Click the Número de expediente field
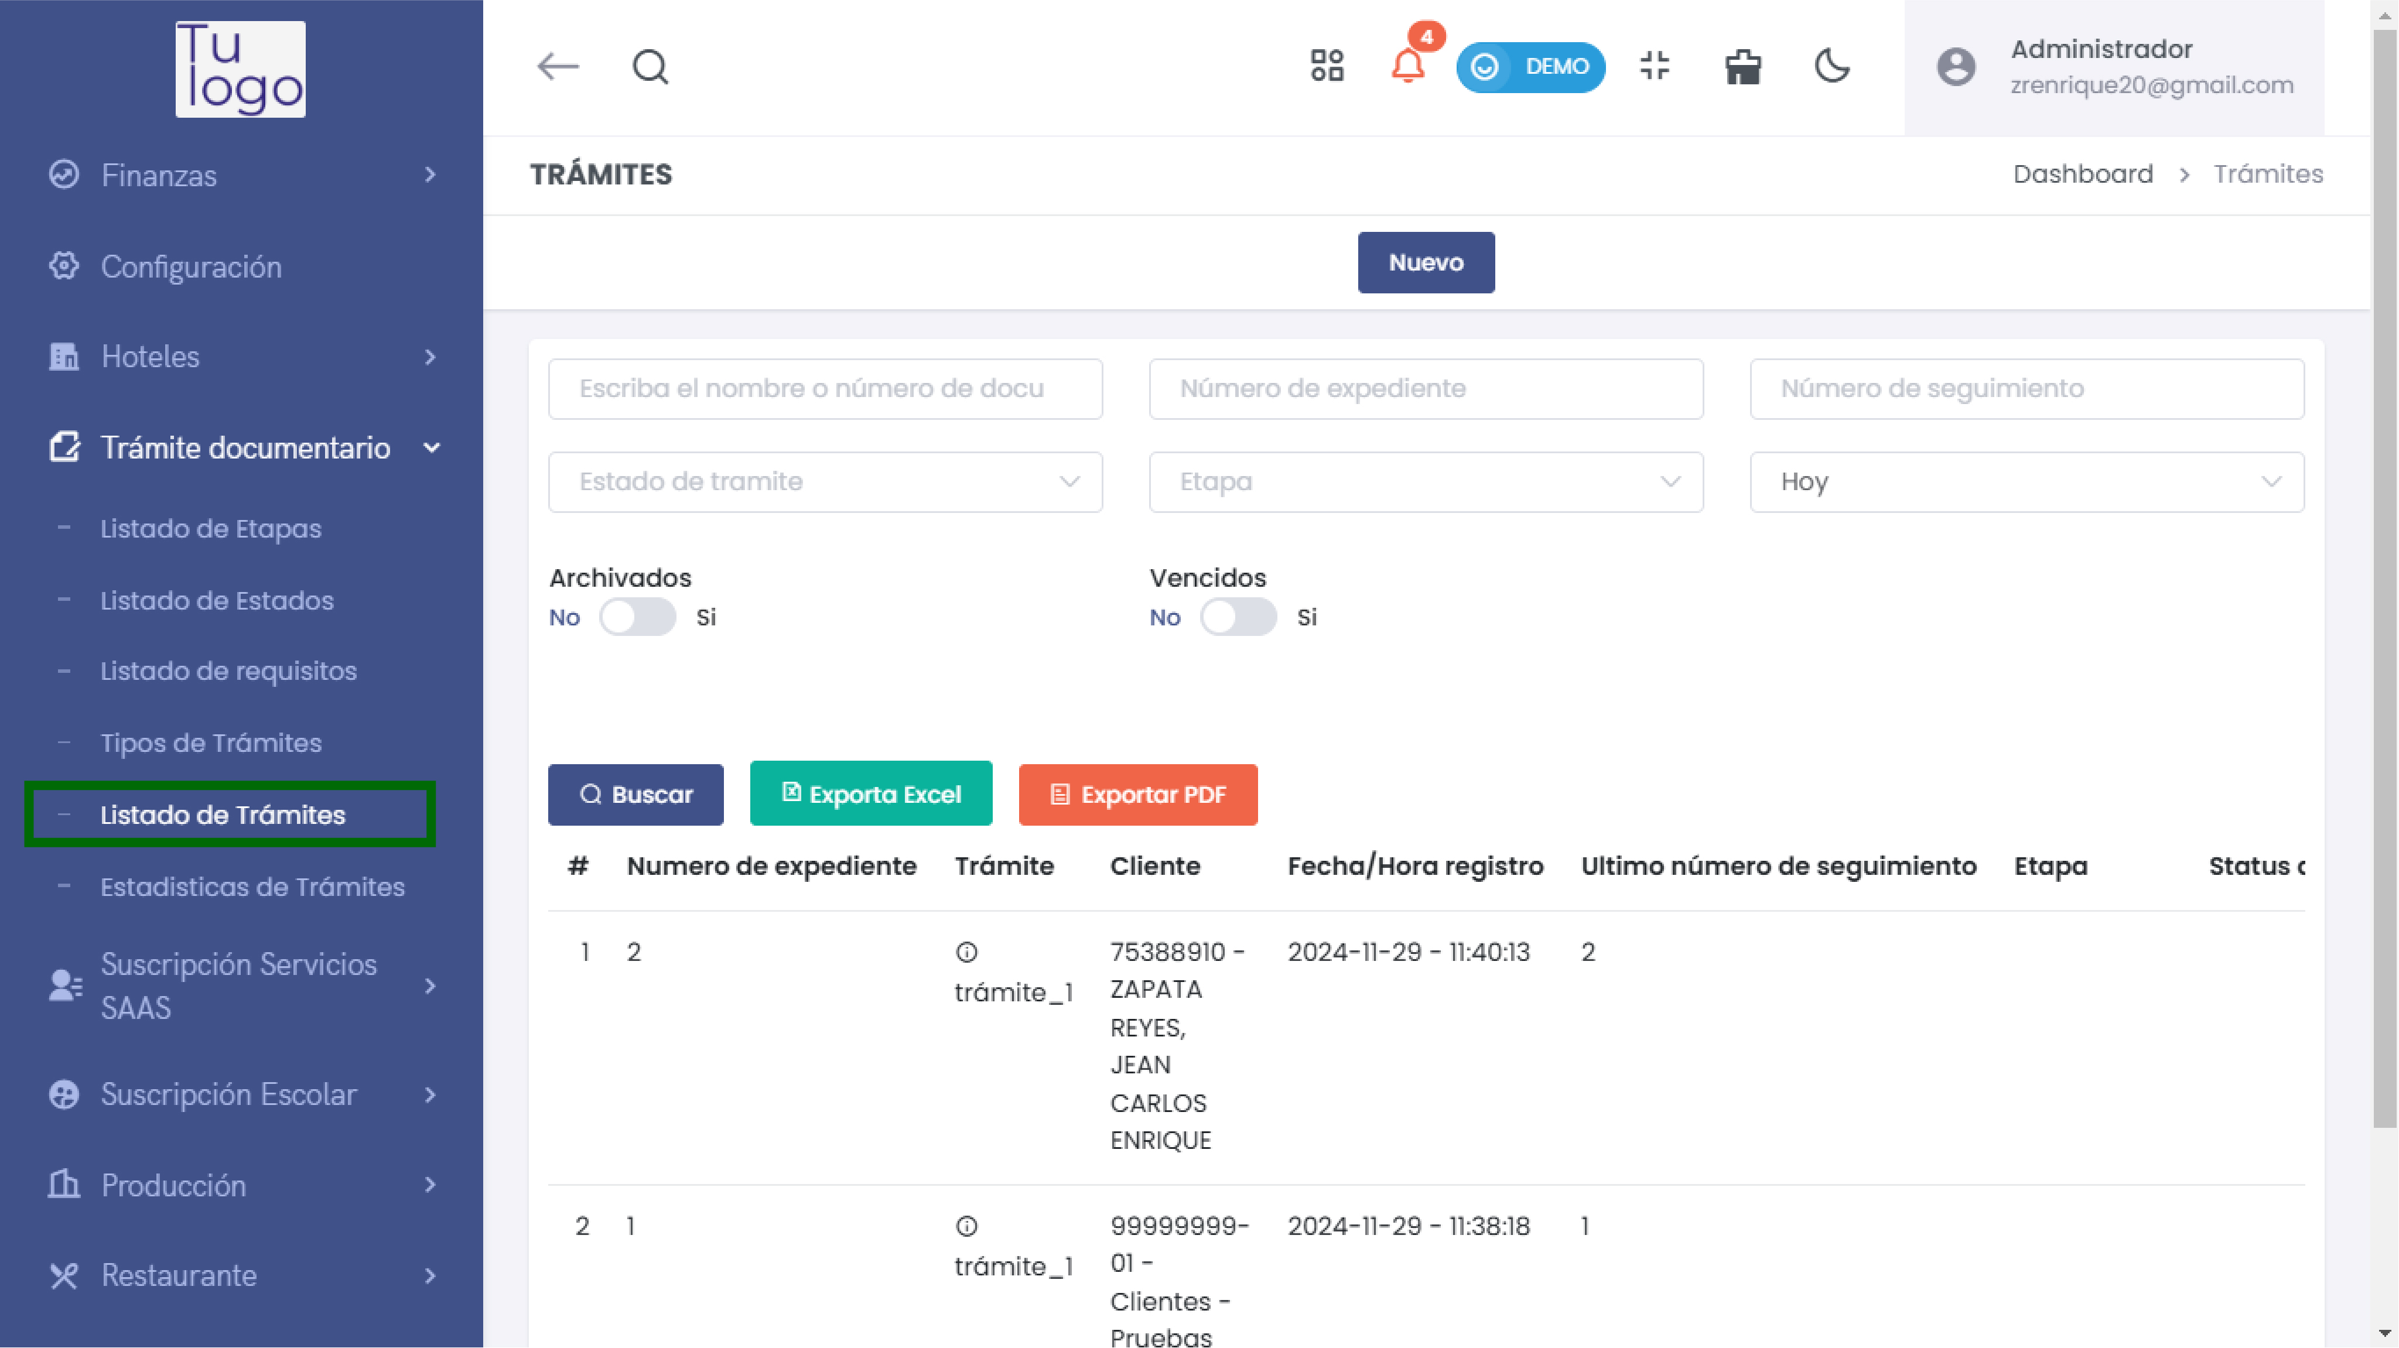 click(x=1426, y=389)
